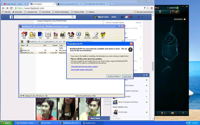Click Home in the Facebook header
The width and height of the screenshot is (200, 125).
tap(114, 17)
